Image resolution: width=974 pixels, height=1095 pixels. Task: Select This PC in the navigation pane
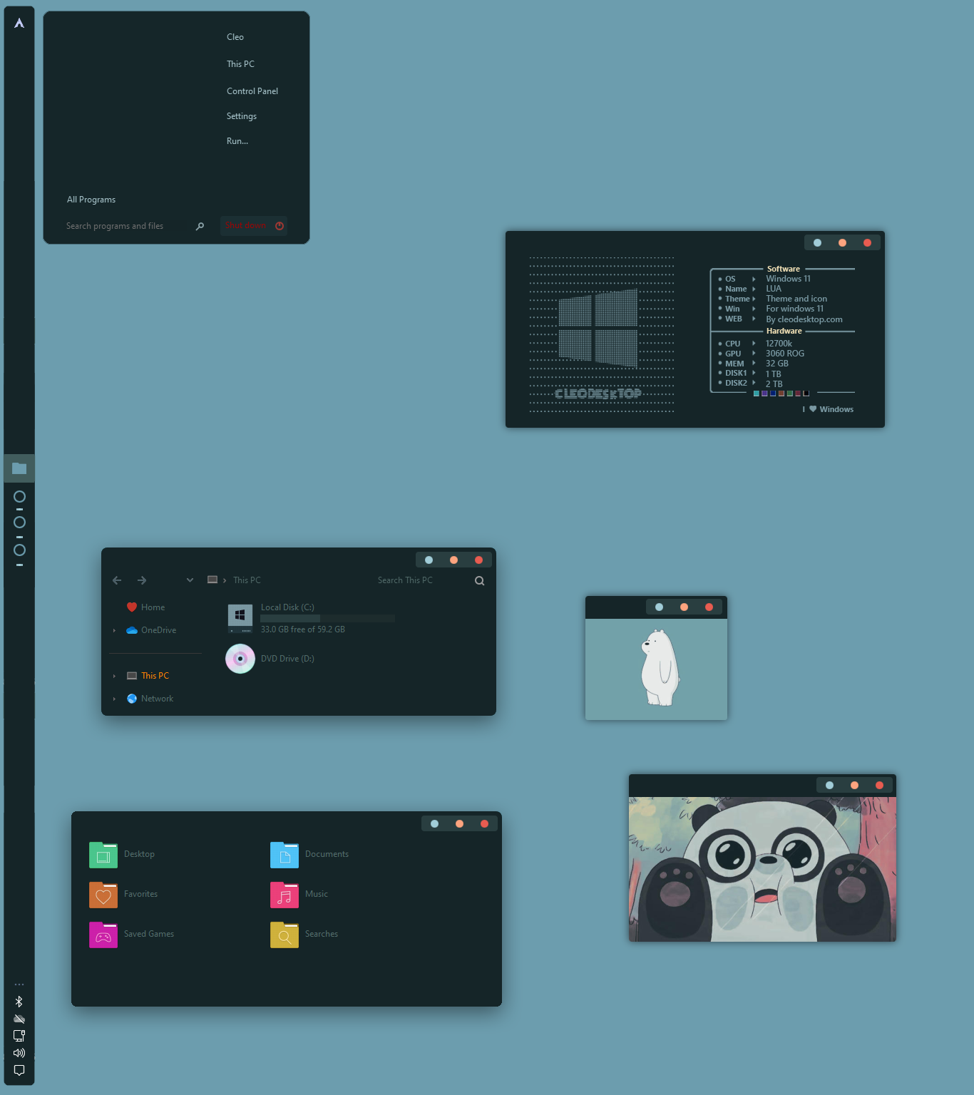[x=155, y=676]
